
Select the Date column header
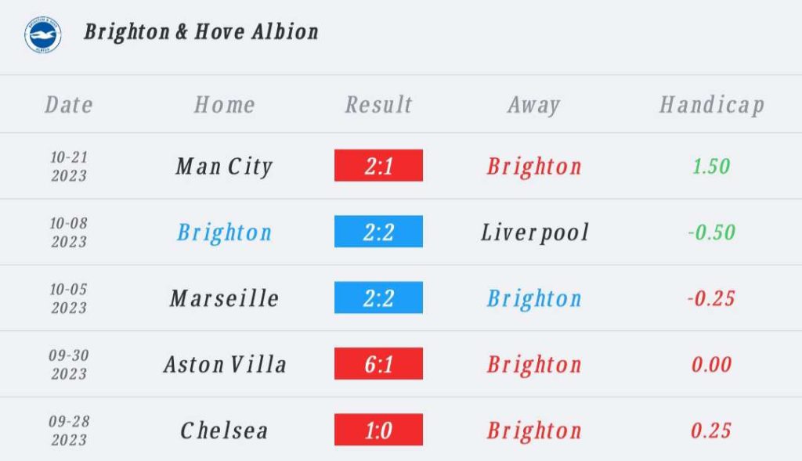[69, 105]
